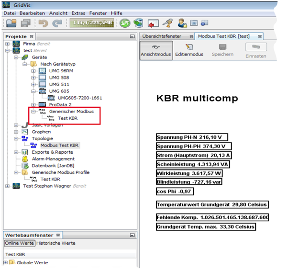Collapse the Generischer Modbus tree node
Viewport: 287px width, 271px height.
pos(33,111)
